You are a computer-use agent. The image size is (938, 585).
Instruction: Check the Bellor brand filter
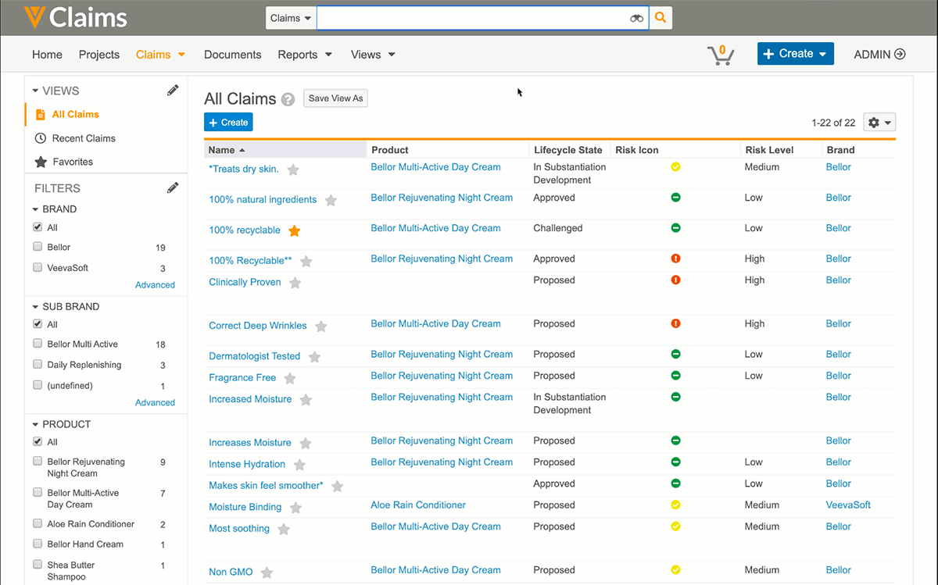(x=38, y=247)
